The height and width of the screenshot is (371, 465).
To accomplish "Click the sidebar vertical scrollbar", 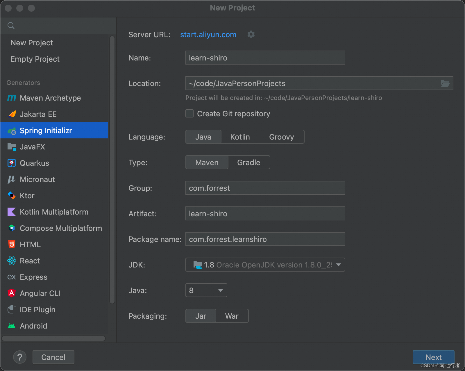I will pos(112,170).
